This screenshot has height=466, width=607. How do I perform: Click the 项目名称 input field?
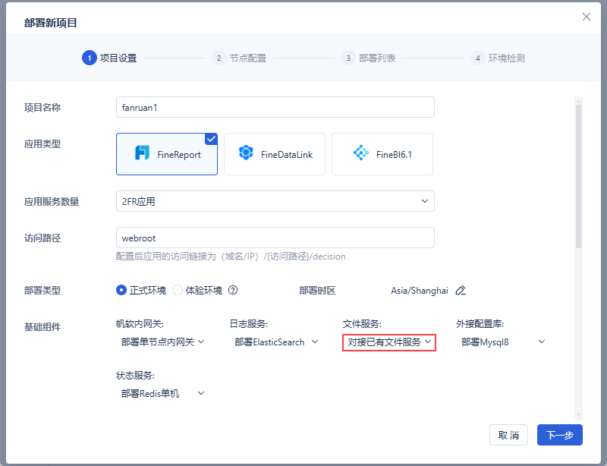pyautogui.click(x=275, y=107)
